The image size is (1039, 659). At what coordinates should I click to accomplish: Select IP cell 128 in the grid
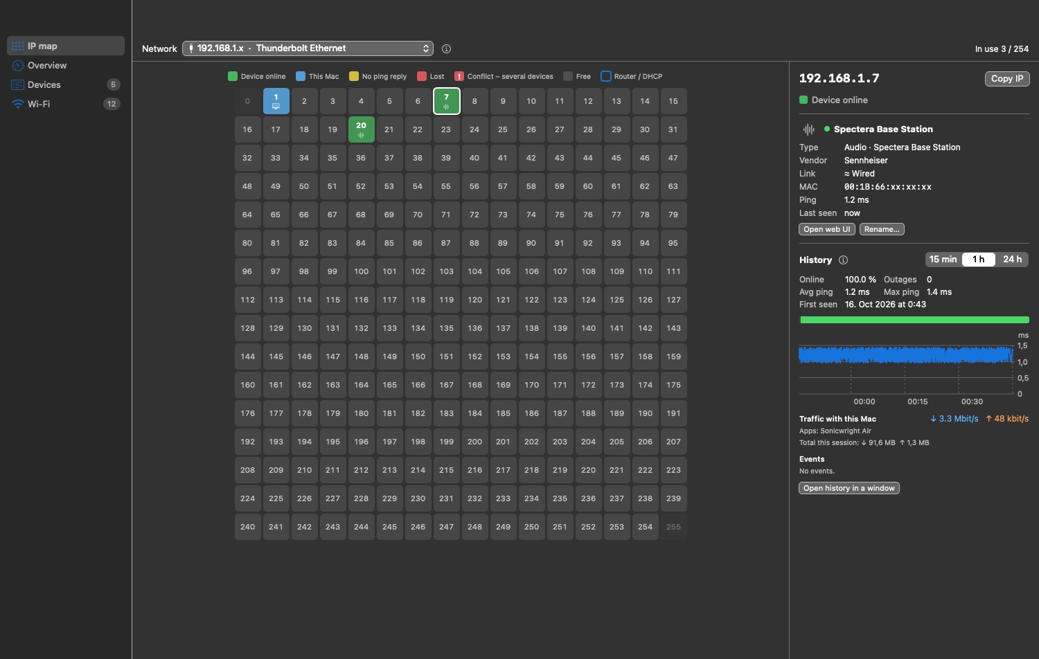247,328
